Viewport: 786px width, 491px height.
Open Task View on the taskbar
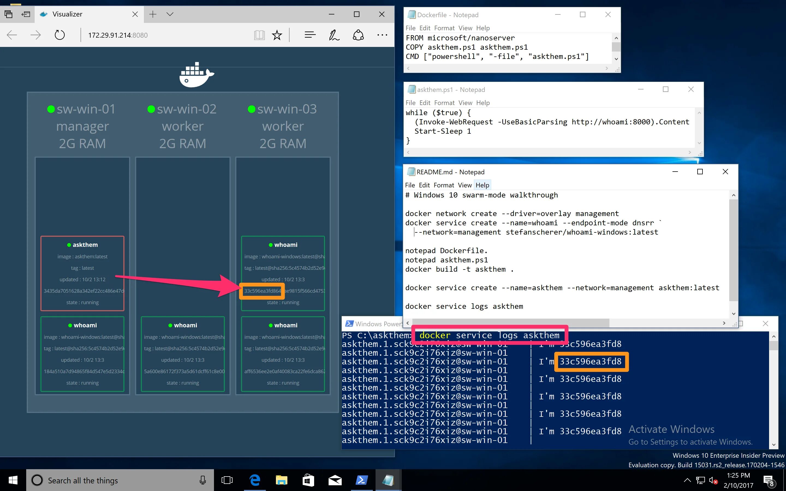[227, 480]
